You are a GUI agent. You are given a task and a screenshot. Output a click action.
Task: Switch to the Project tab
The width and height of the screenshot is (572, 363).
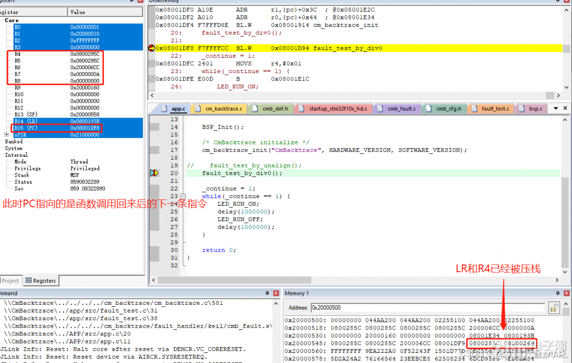pos(10,281)
